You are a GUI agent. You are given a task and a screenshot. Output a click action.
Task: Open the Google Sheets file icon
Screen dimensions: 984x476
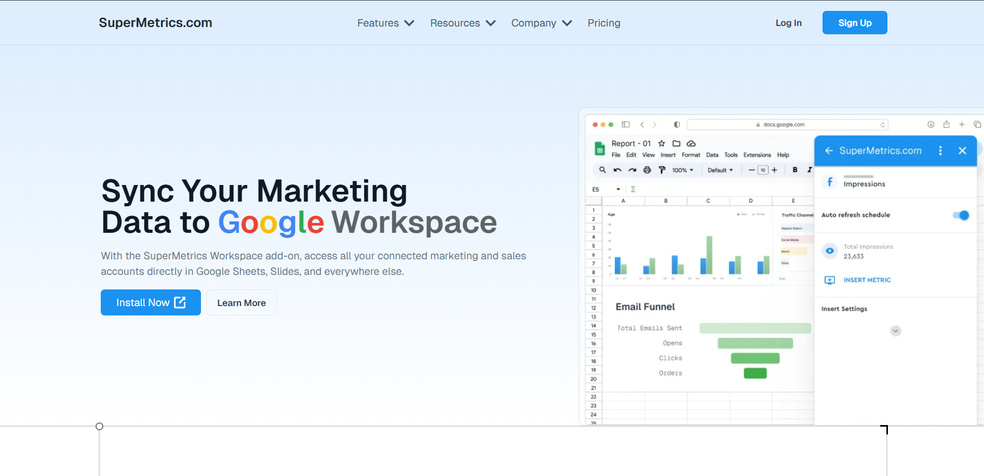tap(599, 149)
